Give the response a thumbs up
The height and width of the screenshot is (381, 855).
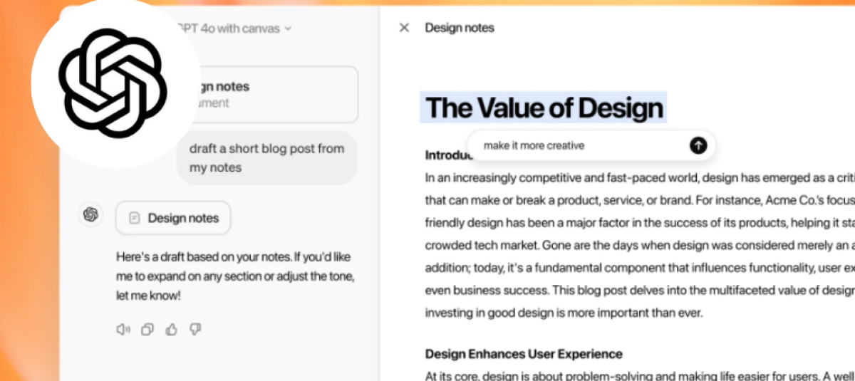tap(171, 329)
